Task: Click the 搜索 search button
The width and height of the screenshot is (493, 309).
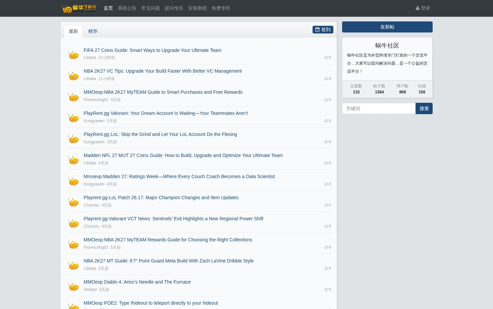Action: pyautogui.click(x=424, y=108)
